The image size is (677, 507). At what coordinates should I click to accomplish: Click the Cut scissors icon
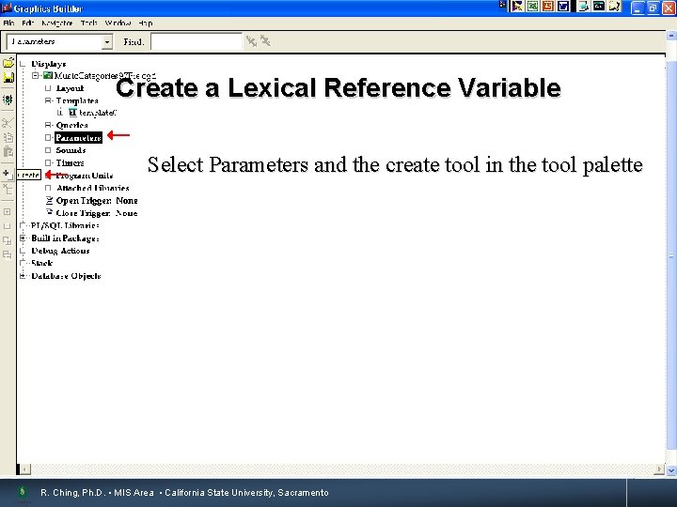[8, 123]
